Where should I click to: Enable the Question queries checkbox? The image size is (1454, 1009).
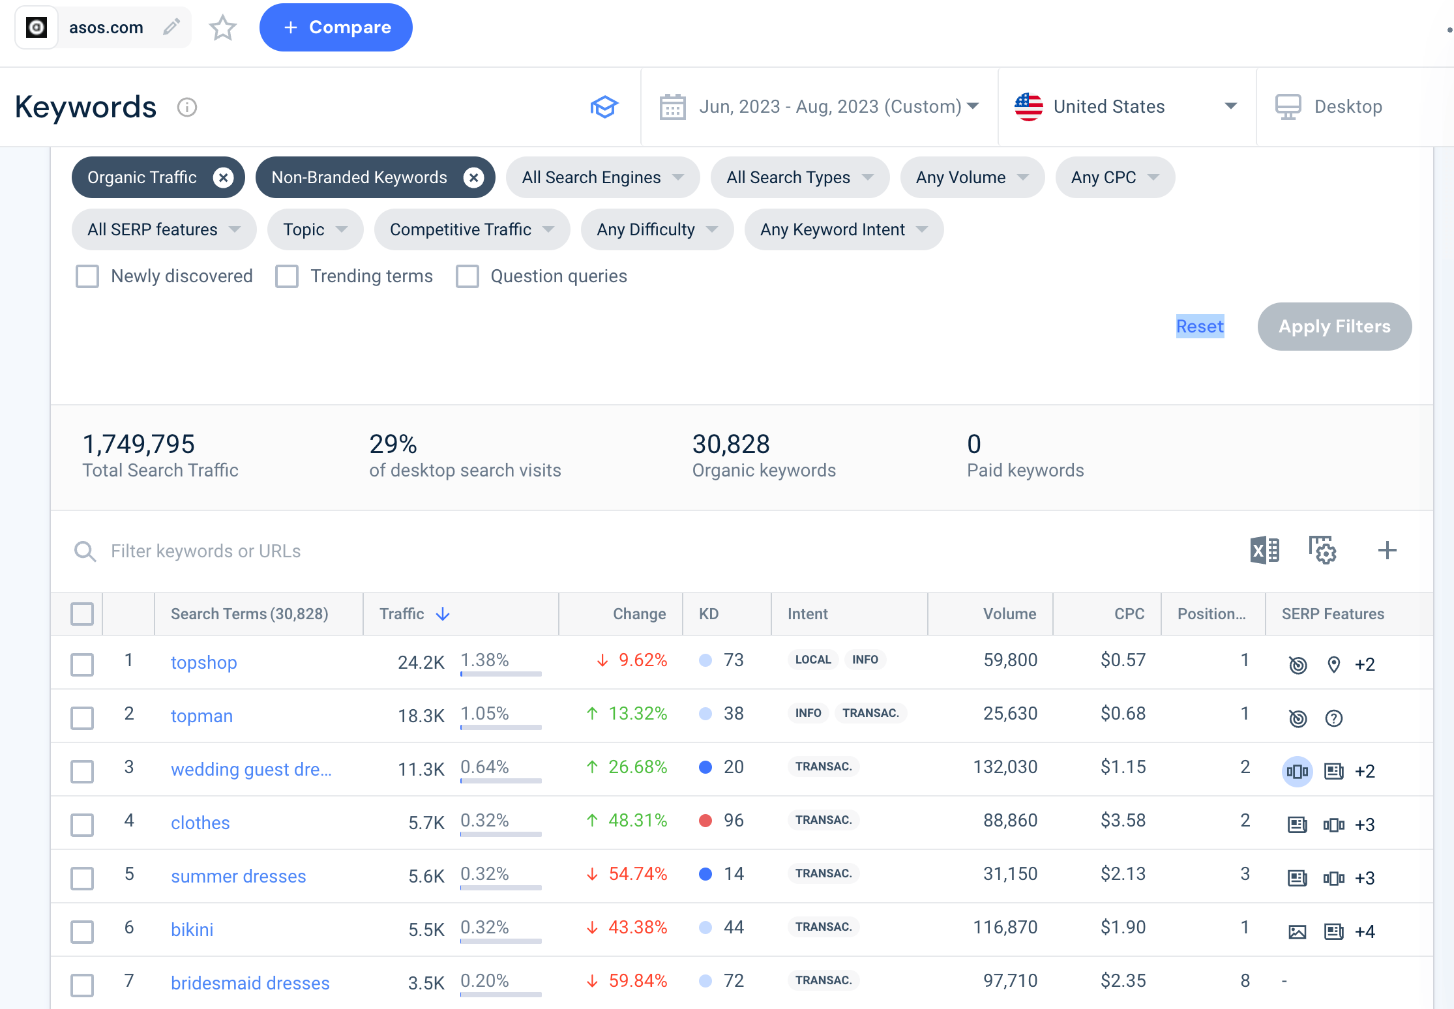467,276
